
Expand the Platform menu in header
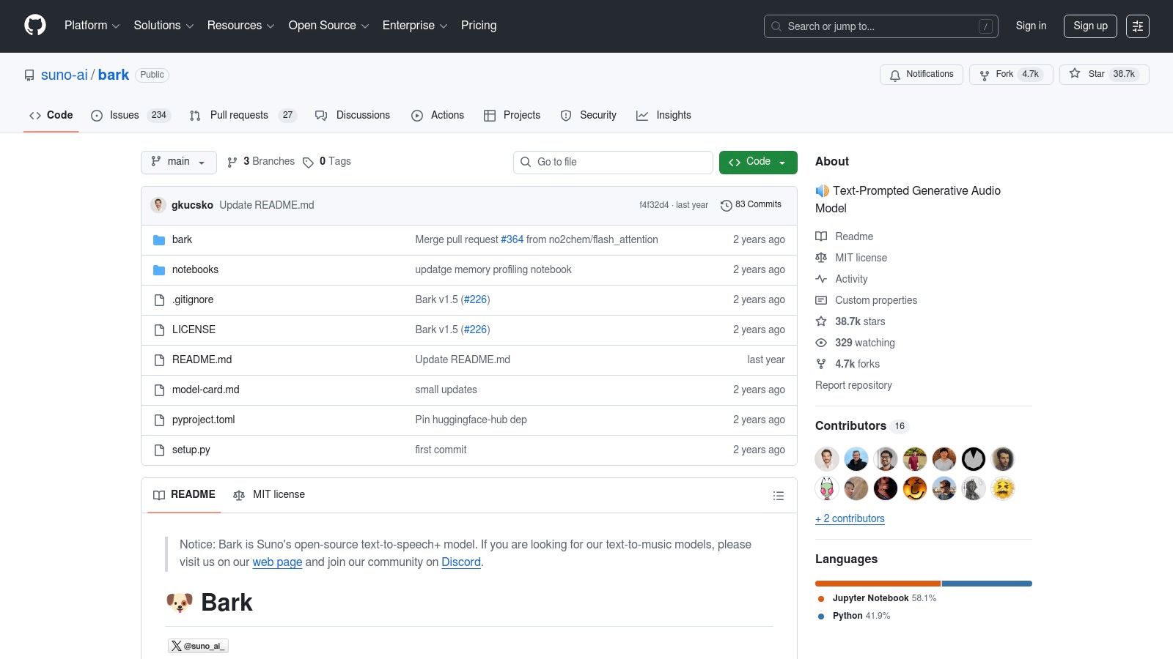point(92,26)
